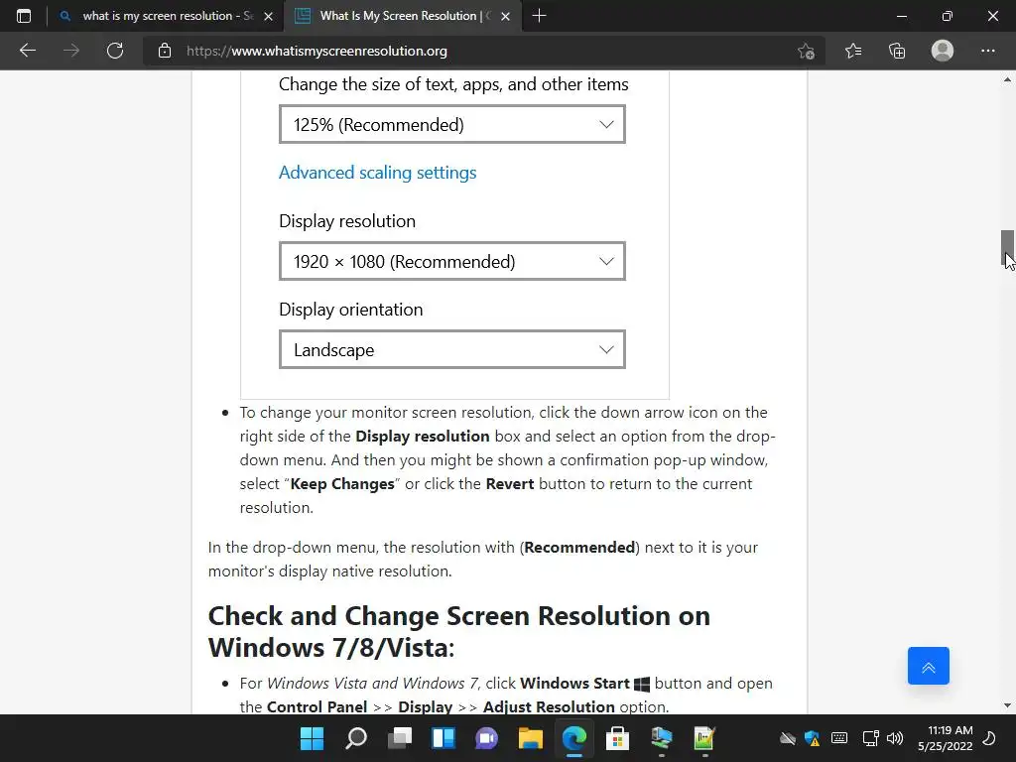Open Edge Settings and more menu

pos(987,51)
